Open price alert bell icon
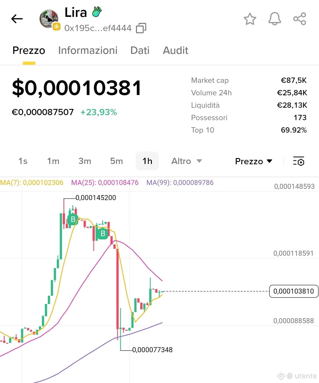The image size is (319, 383). 274,19
